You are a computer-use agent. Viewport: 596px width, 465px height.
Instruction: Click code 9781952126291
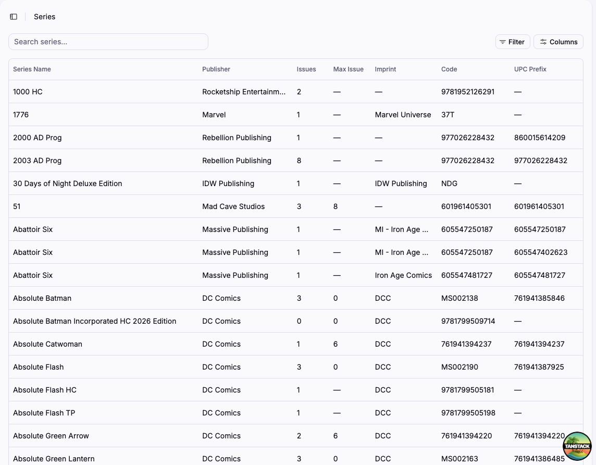(x=468, y=92)
